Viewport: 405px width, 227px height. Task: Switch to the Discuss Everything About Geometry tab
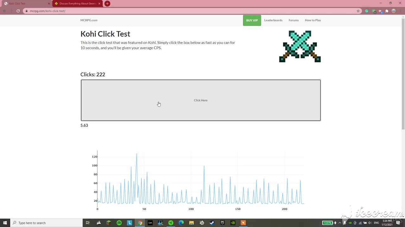[78, 3]
